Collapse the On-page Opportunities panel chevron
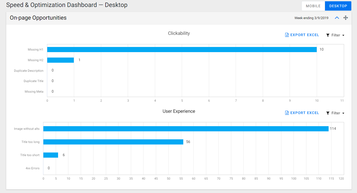Screen dimensions: 357x193 click(x=337, y=18)
